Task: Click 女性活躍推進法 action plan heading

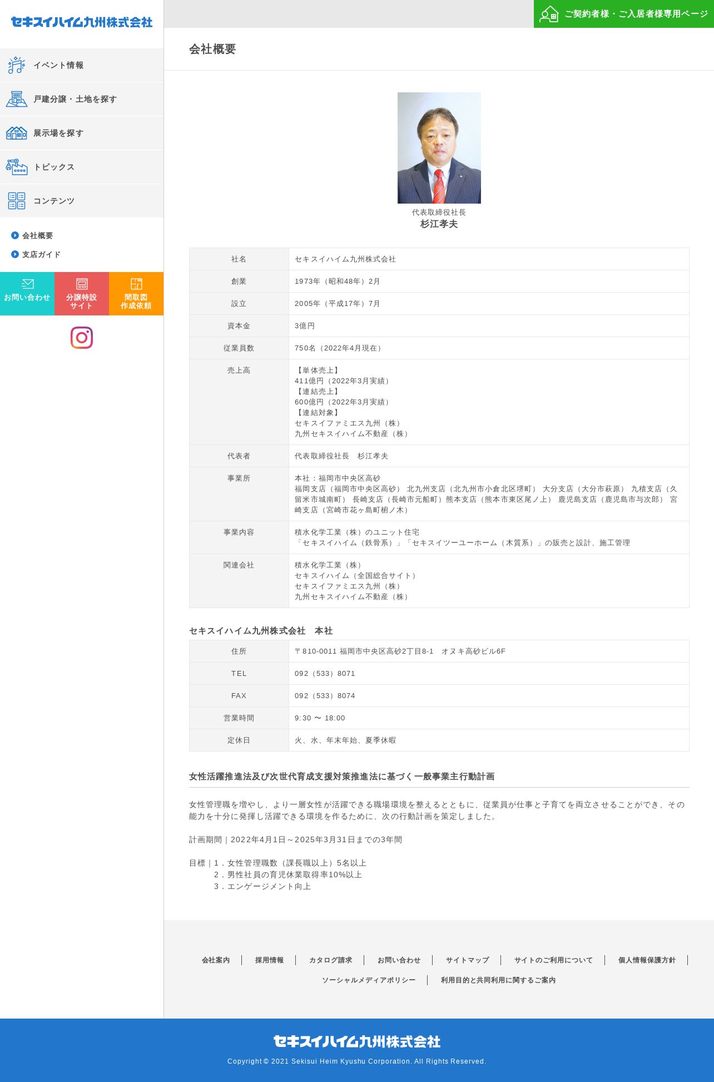Action: tap(341, 777)
